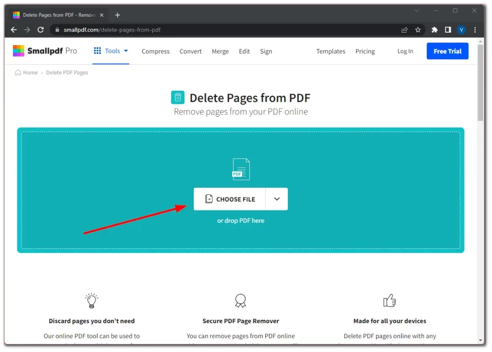This screenshot has height=352, width=492.
Task: Open the Edit menu item
Action: click(244, 51)
